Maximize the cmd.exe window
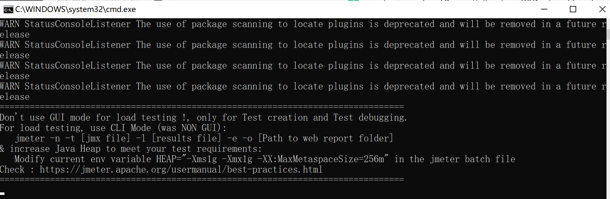Viewport: 610px width, 199px height. (x=573, y=9)
